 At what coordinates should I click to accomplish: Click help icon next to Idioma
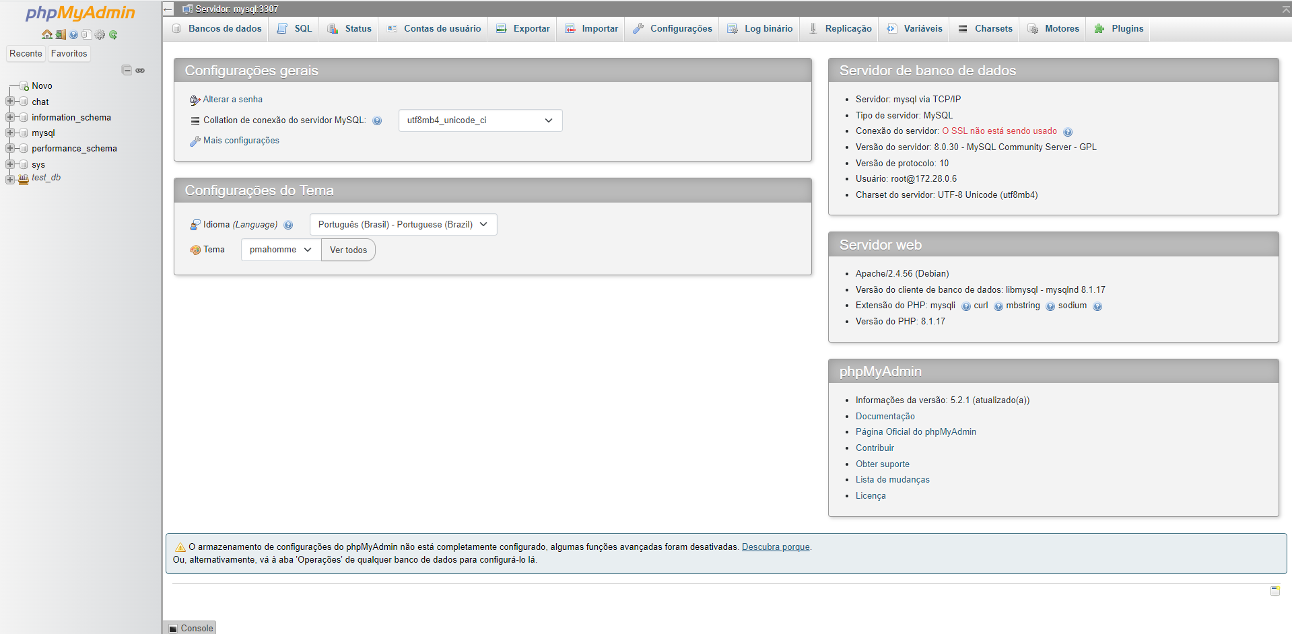click(288, 225)
